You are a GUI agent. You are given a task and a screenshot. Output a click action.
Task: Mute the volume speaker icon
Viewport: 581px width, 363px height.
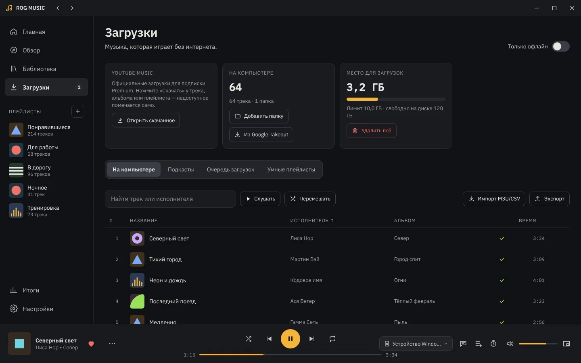click(510, 344)
